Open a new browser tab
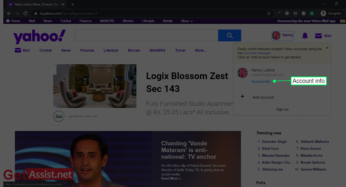Image resolution: width=346 pixels, height=187 pixels. [x=73, y=4]
